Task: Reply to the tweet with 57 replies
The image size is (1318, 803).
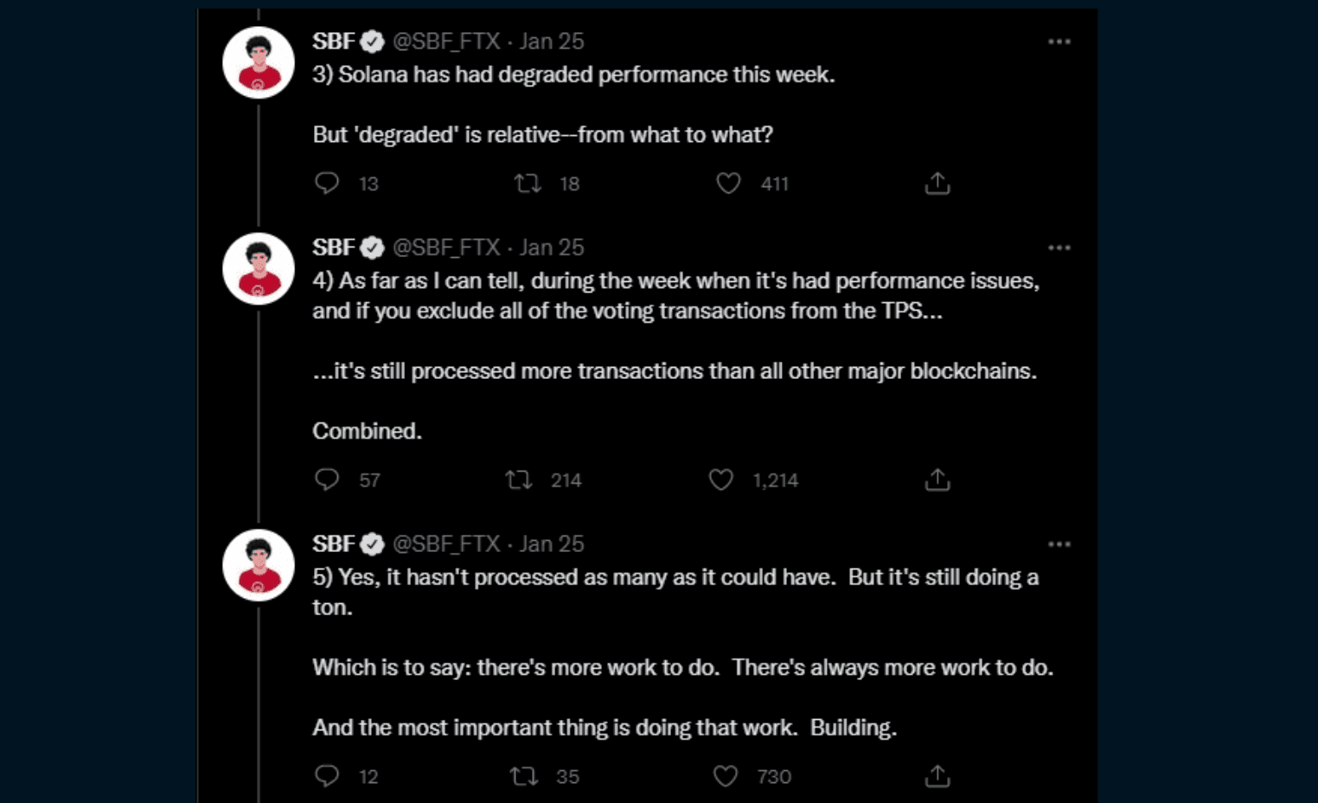Action: (327, 479)
